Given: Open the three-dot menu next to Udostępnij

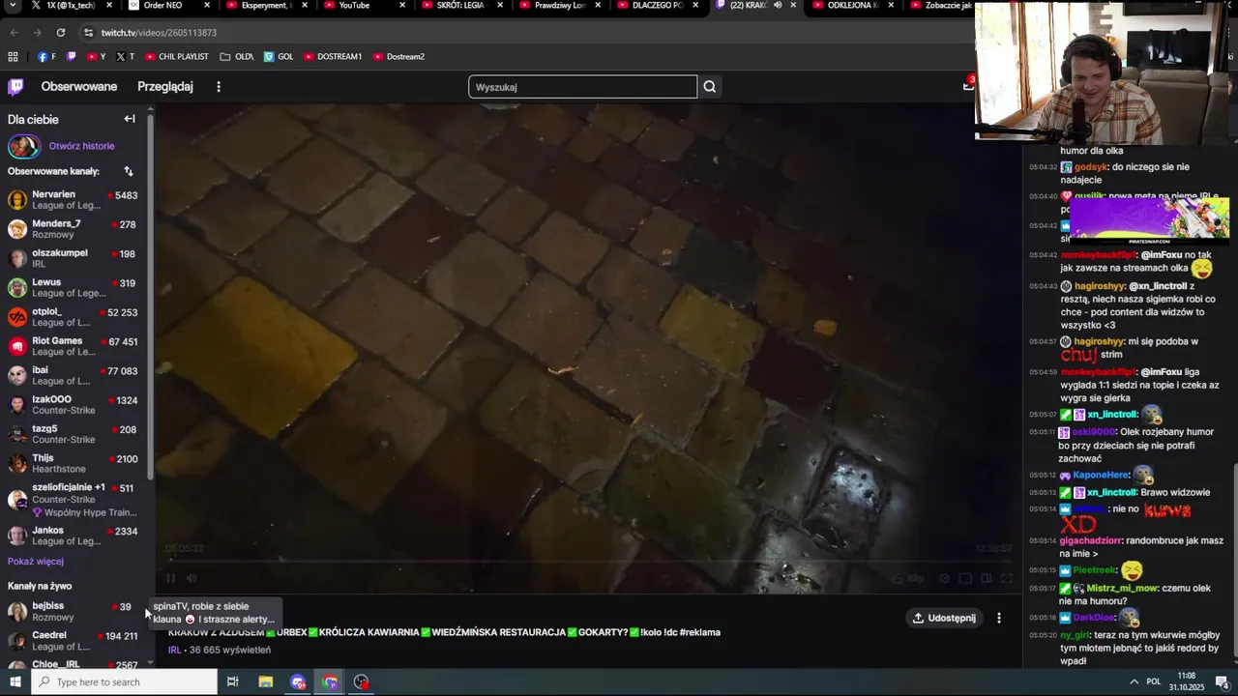Looking at the screenshot, I should (999, 618).
